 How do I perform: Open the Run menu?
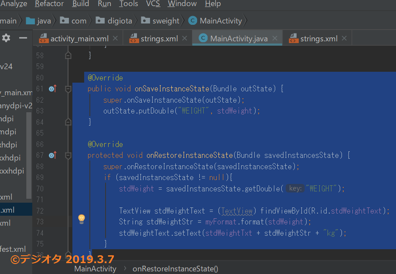[x=104, y=3]
